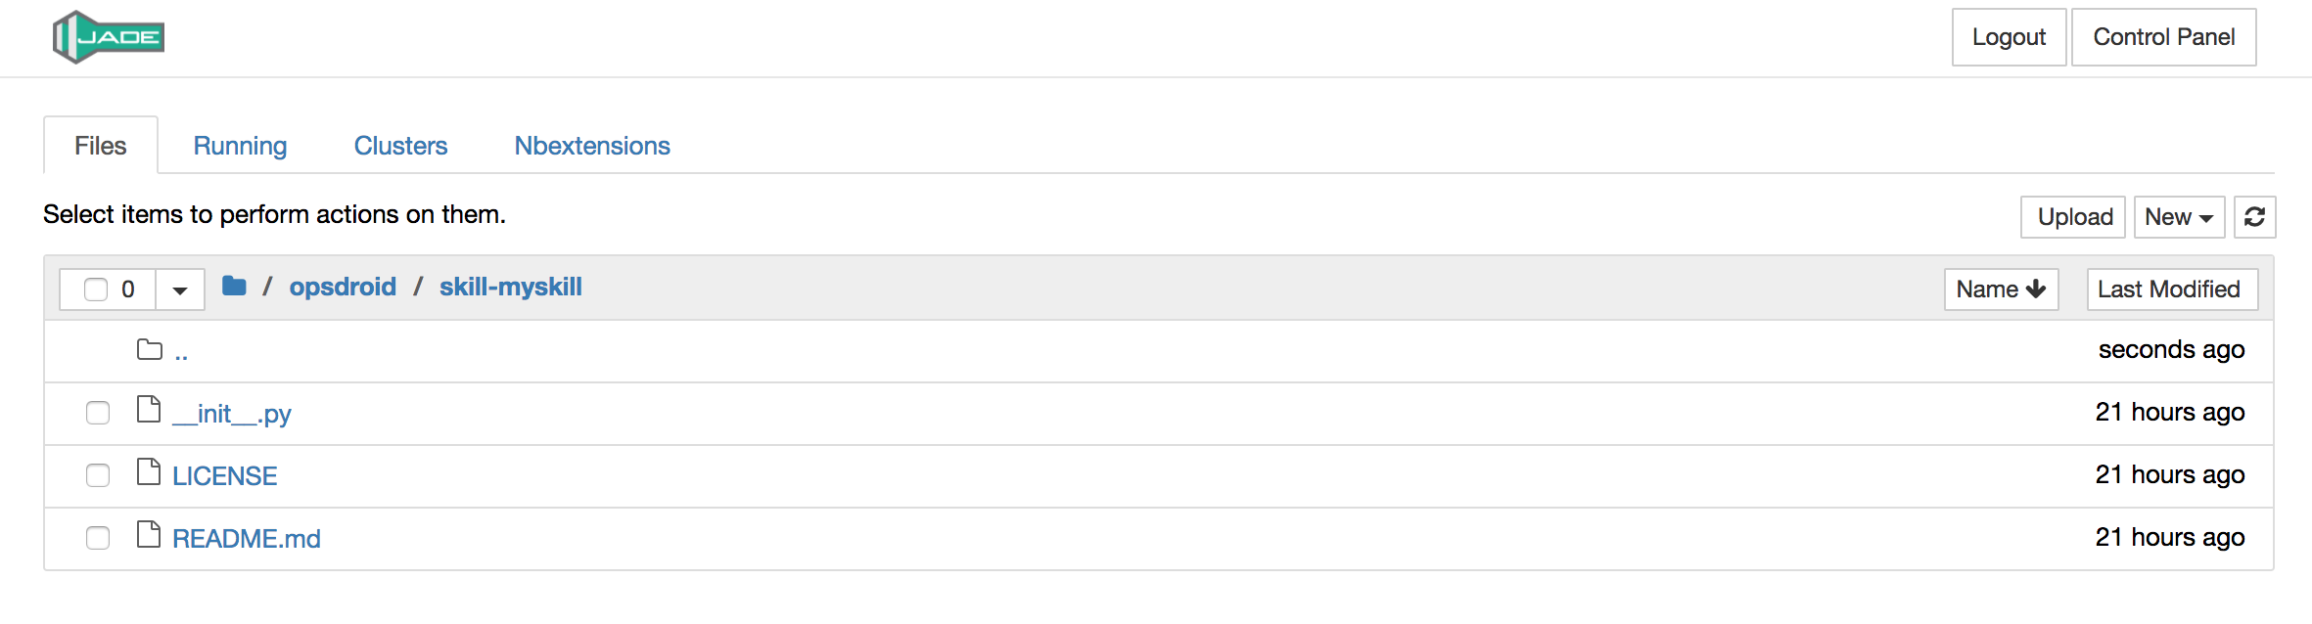Image resolution: width=2312 pixels, height=624 pixels.
Task: Switch to the Running tab
Action: pos(240,146)
